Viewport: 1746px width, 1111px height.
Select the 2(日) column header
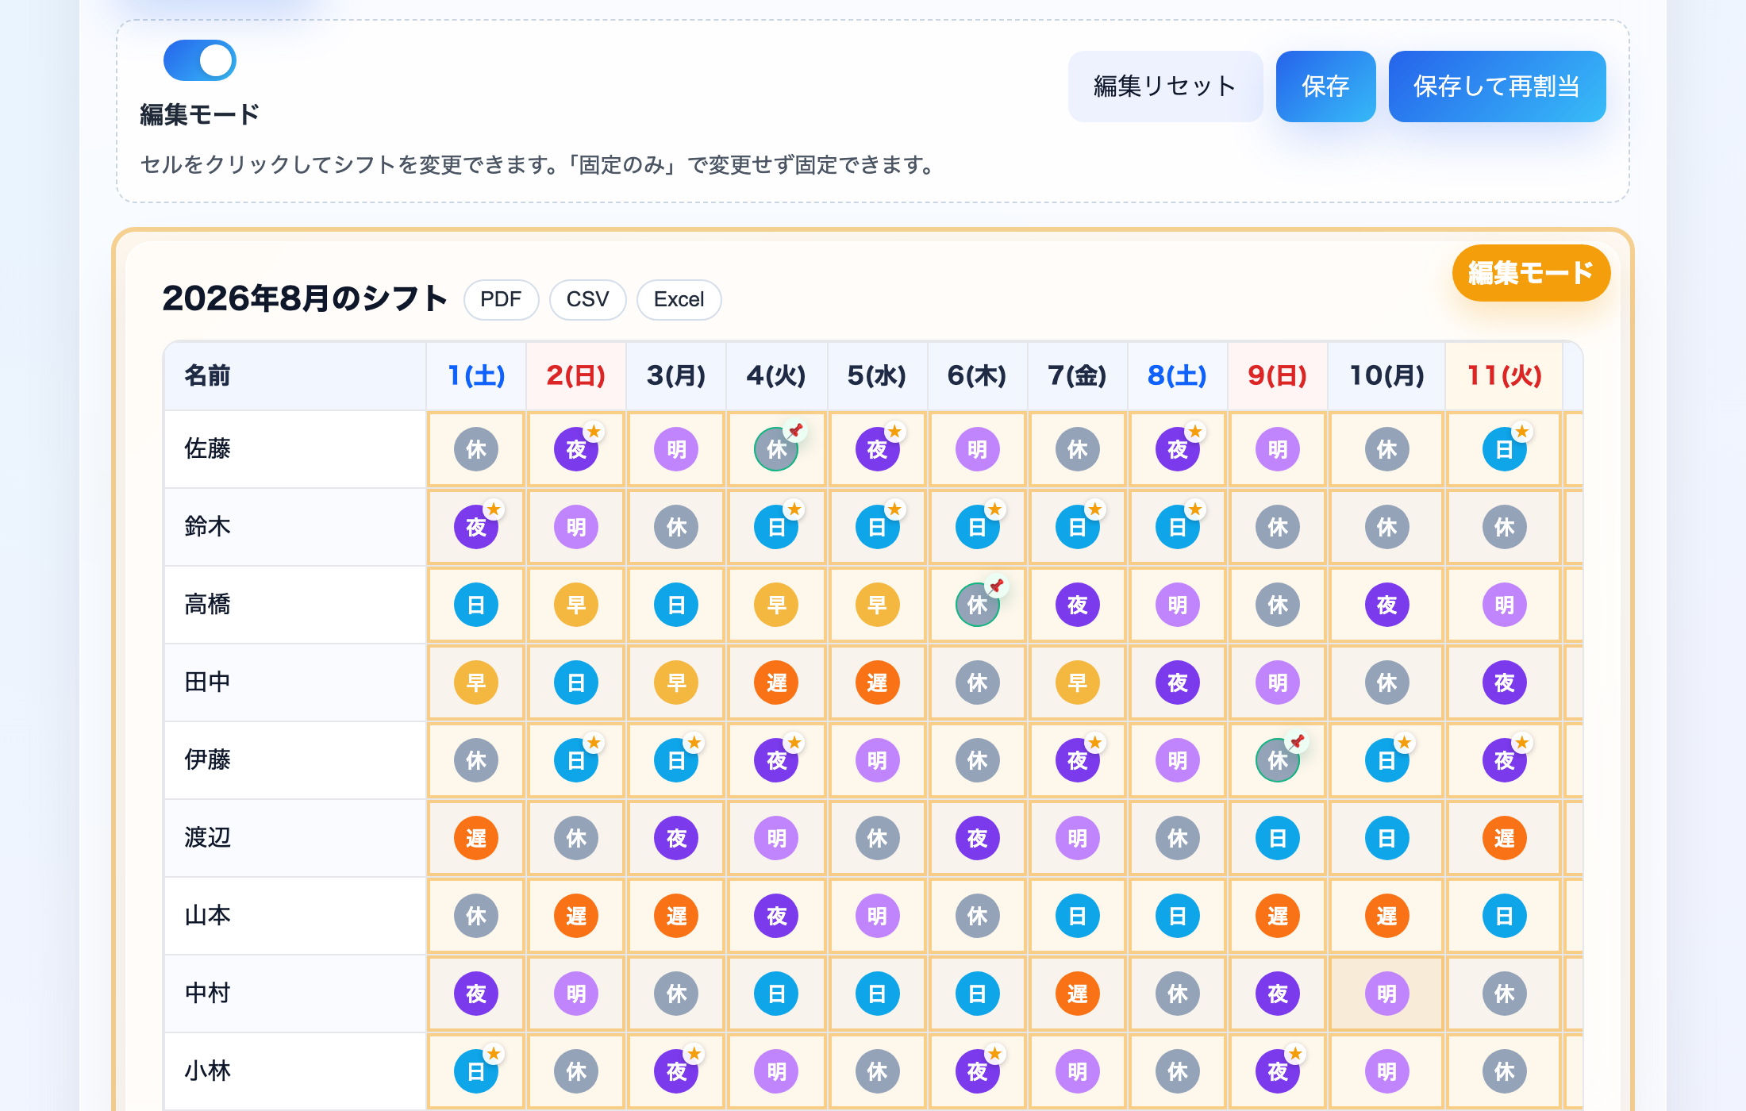pyautogui.click(x=576, y=375)
